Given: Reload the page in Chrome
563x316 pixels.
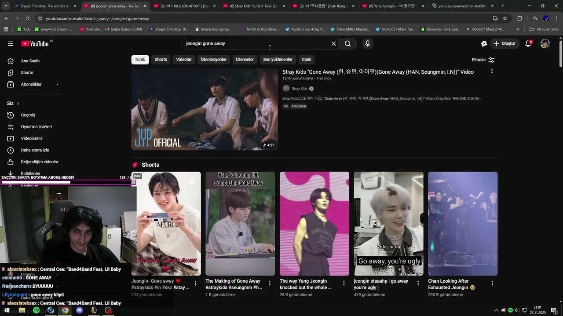Looking at the screenshot, I should point(27,18).
